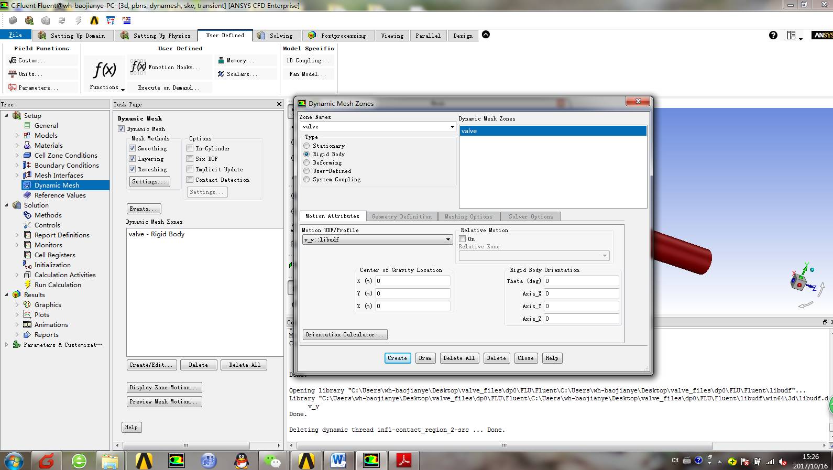The height and width of the screenshot is (470, 833).
Task: Click the Center of Gravity X field
Action: pyautogui.click(x=413, y=281)
